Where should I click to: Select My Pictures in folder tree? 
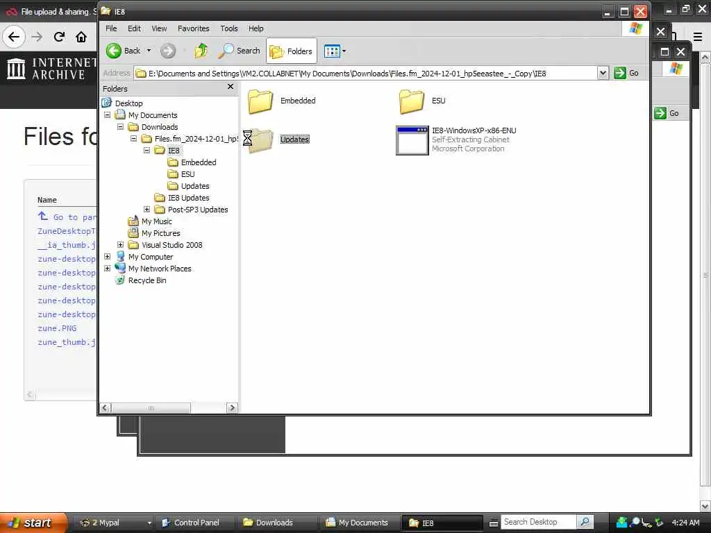[160, 233]
